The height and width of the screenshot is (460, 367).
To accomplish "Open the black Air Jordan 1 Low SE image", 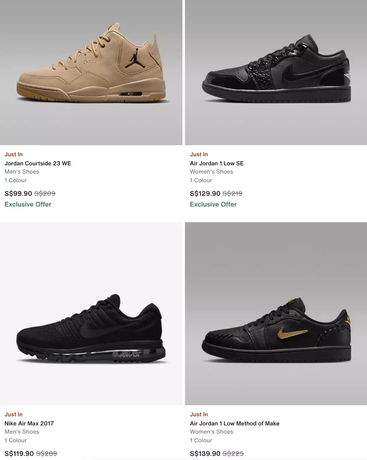I will [x=276, y=72].
